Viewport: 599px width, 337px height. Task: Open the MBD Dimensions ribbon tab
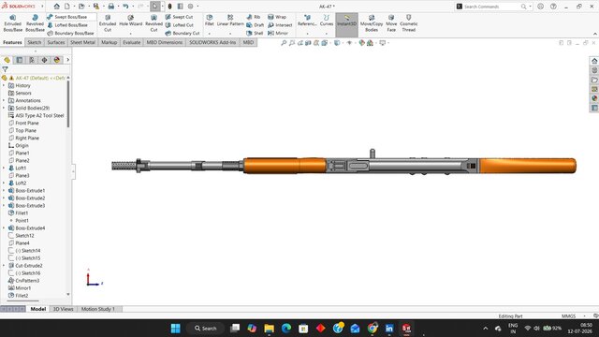(165, 42)
